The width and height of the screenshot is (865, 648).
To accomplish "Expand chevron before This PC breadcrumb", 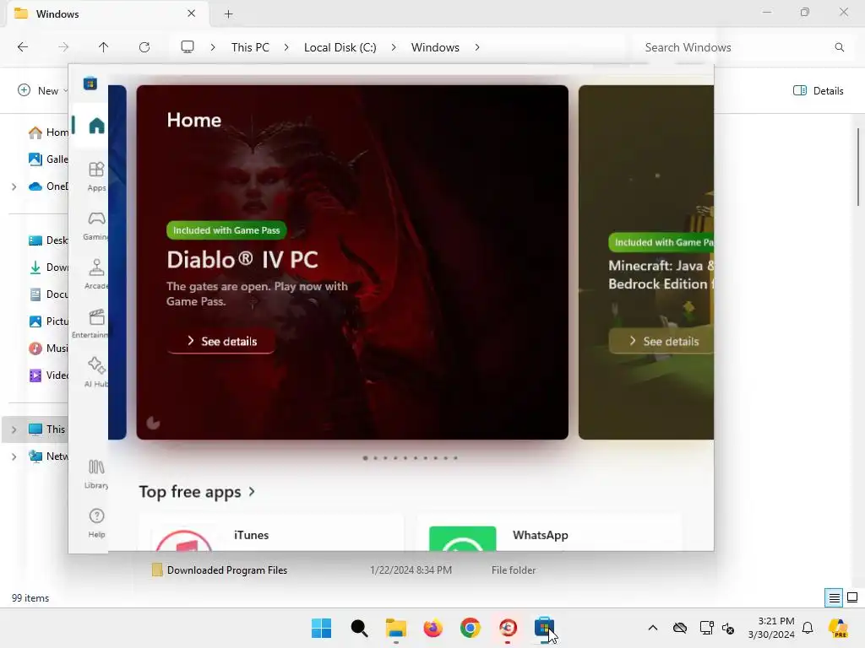I will tap(213, 47).
